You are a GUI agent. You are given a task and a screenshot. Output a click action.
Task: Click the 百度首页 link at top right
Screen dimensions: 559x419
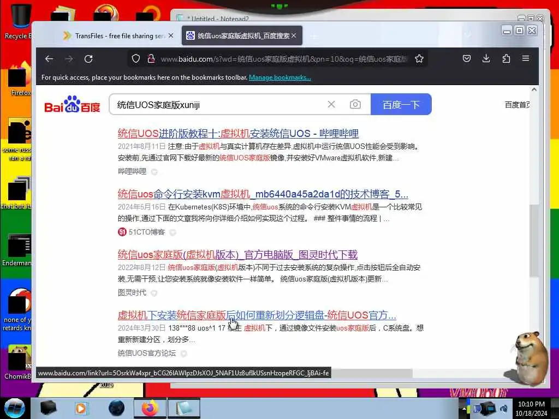(517, 105)
